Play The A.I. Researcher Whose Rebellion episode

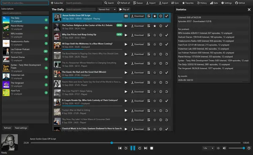coord(126,64)
